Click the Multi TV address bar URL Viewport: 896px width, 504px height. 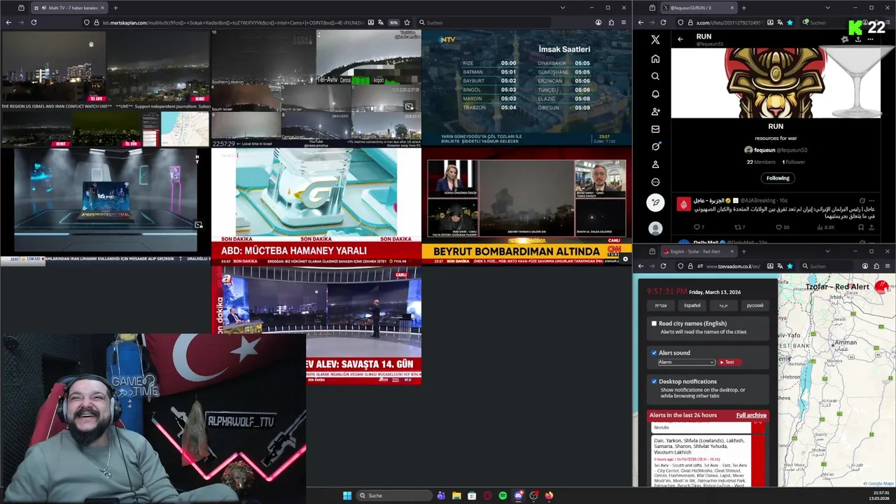point(233,22)
